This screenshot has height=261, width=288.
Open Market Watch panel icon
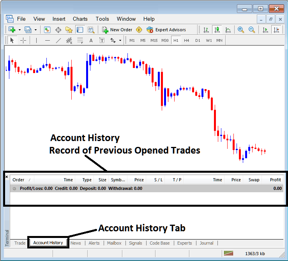coord(47,30)
